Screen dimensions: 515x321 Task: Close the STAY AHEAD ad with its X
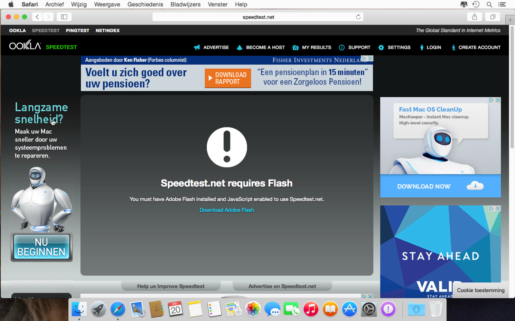(498, 208)
